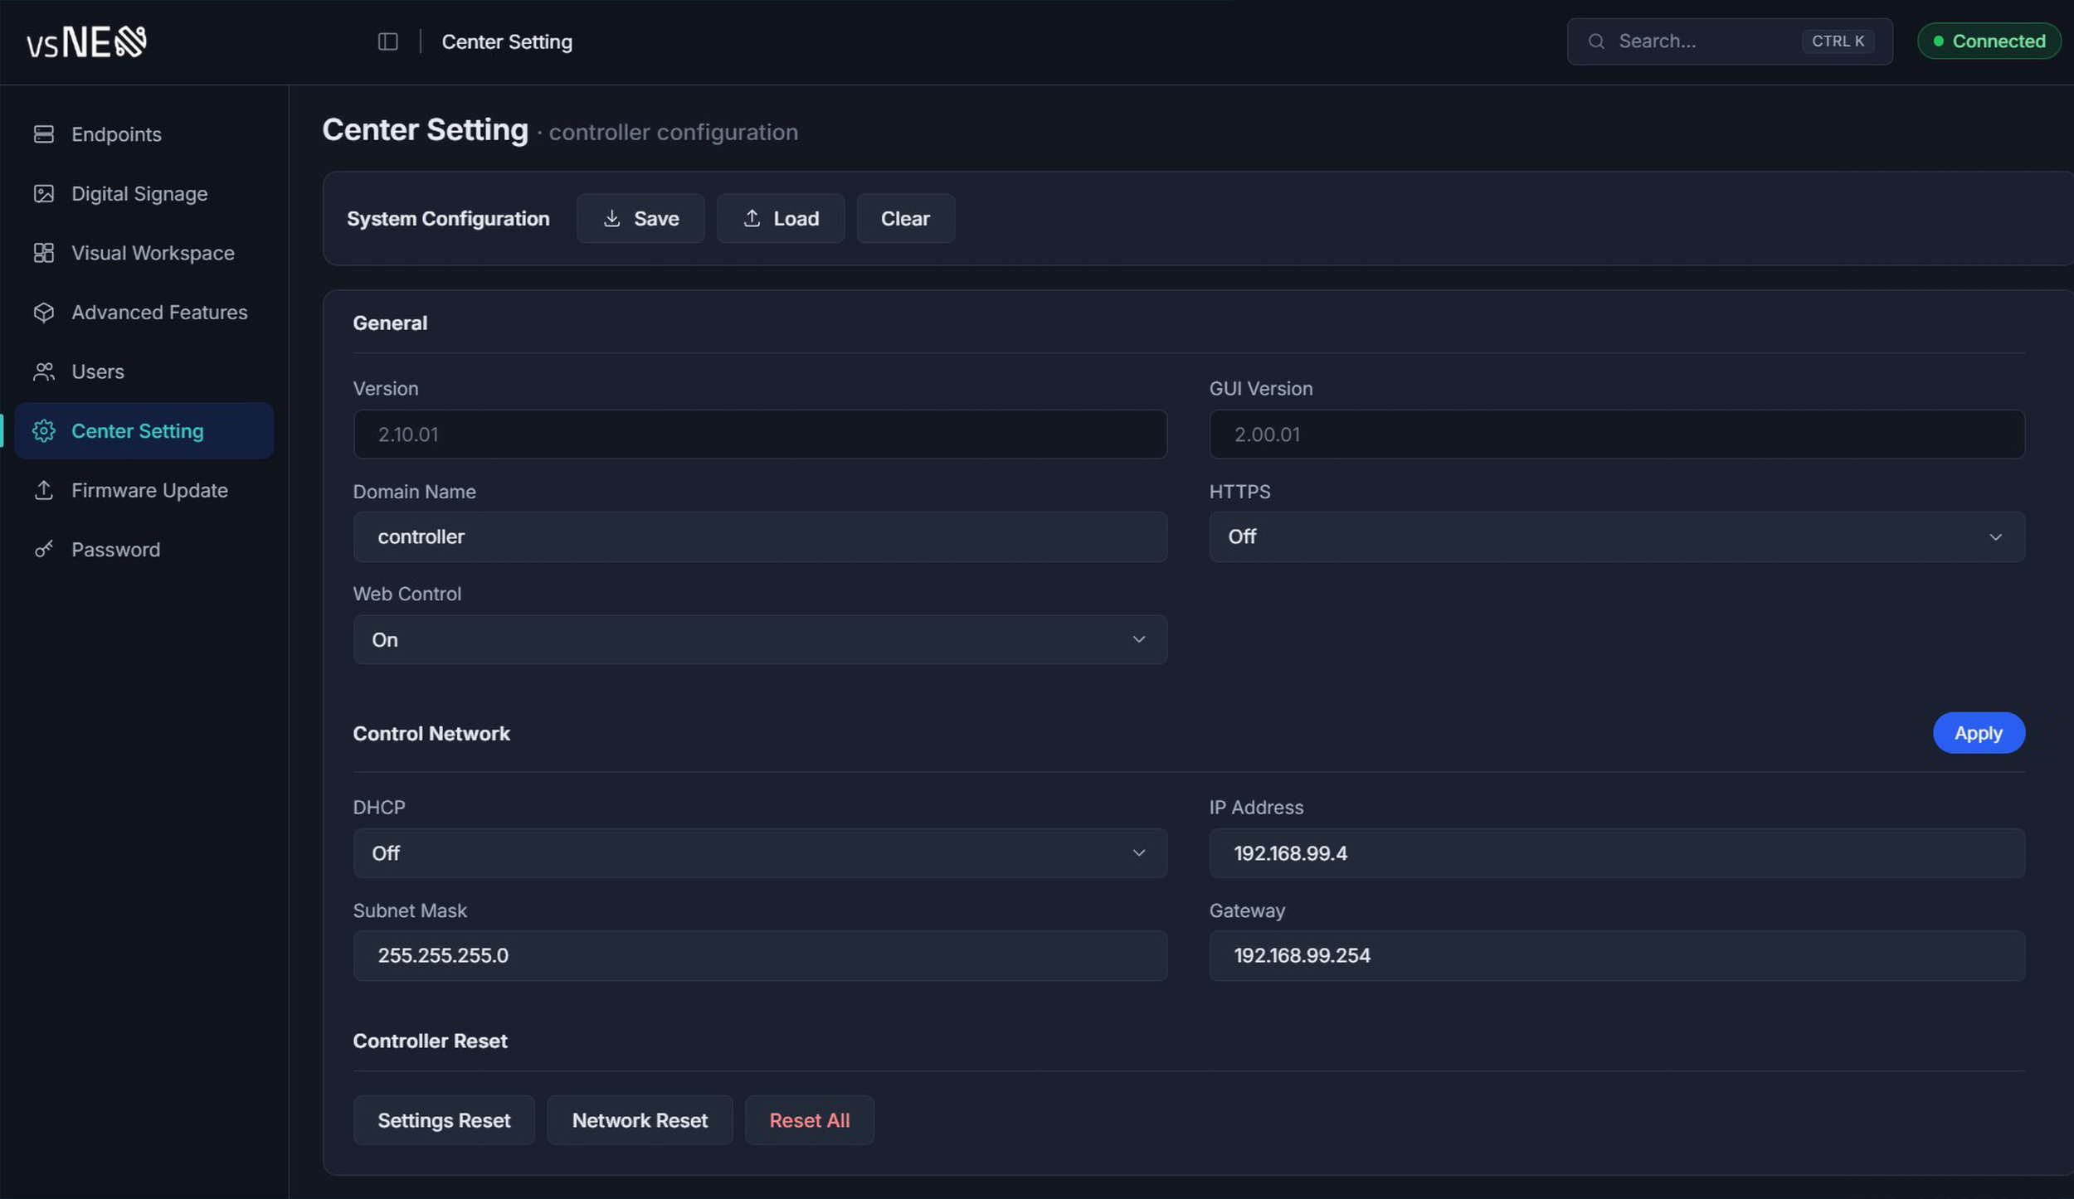Screen dimensions: 2074x1199
Task: Click the download icon on Save button
Action: click(x=611, y=218)
